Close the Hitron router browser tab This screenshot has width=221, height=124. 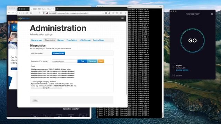54,9
